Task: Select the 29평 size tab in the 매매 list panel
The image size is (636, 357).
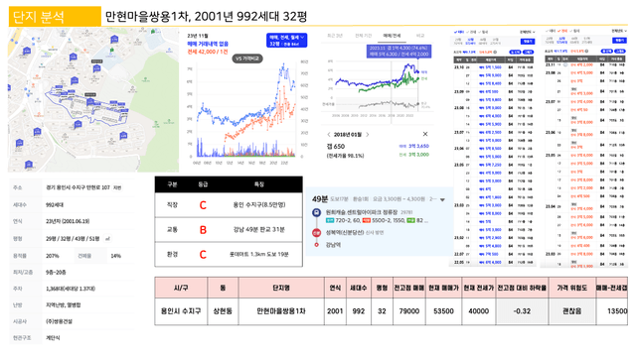Action: point(458,42)
